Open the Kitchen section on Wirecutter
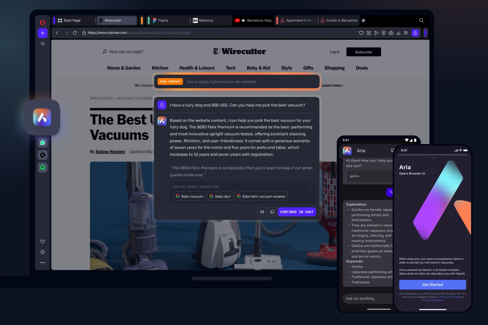 point(160,68)
